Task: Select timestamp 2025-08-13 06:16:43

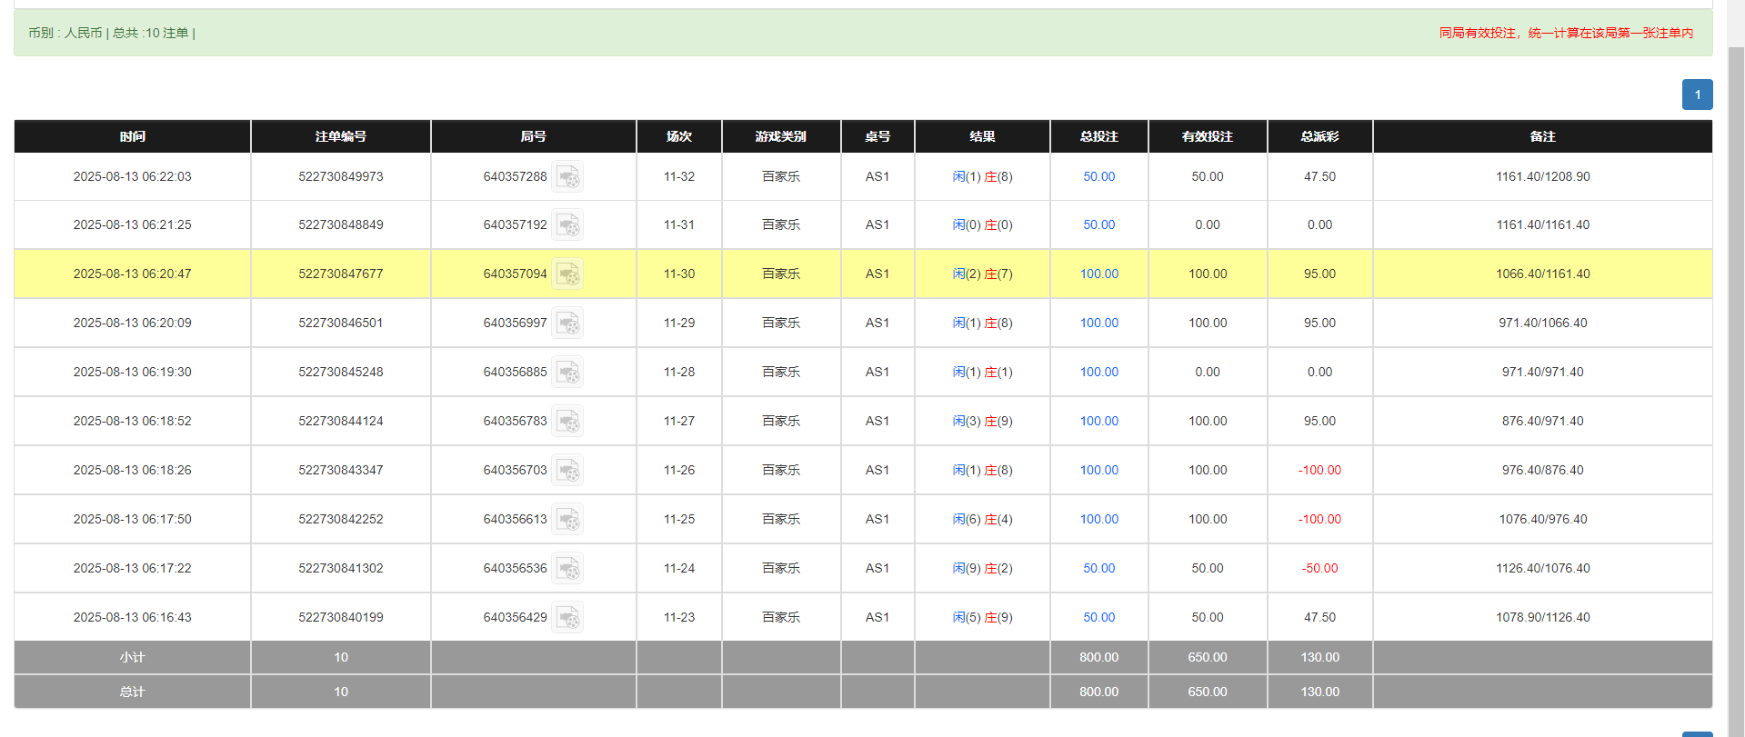Action: click(133, 617)
